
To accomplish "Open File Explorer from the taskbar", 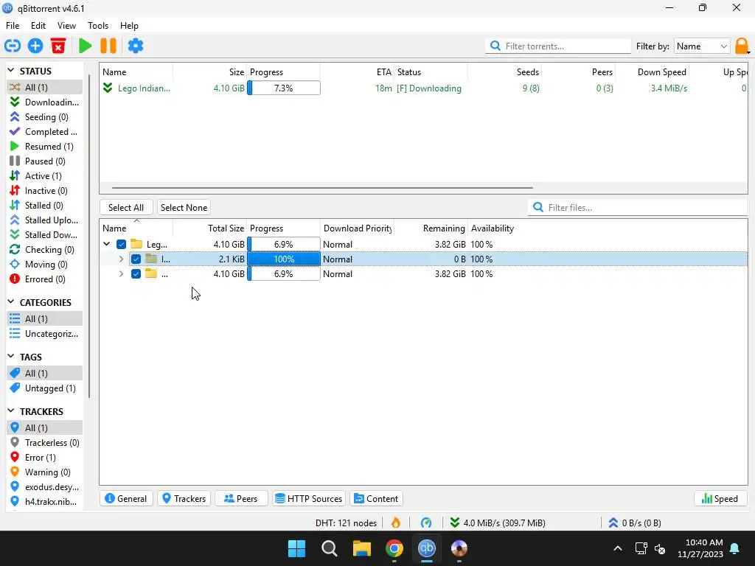I will (x=361, y=548).
